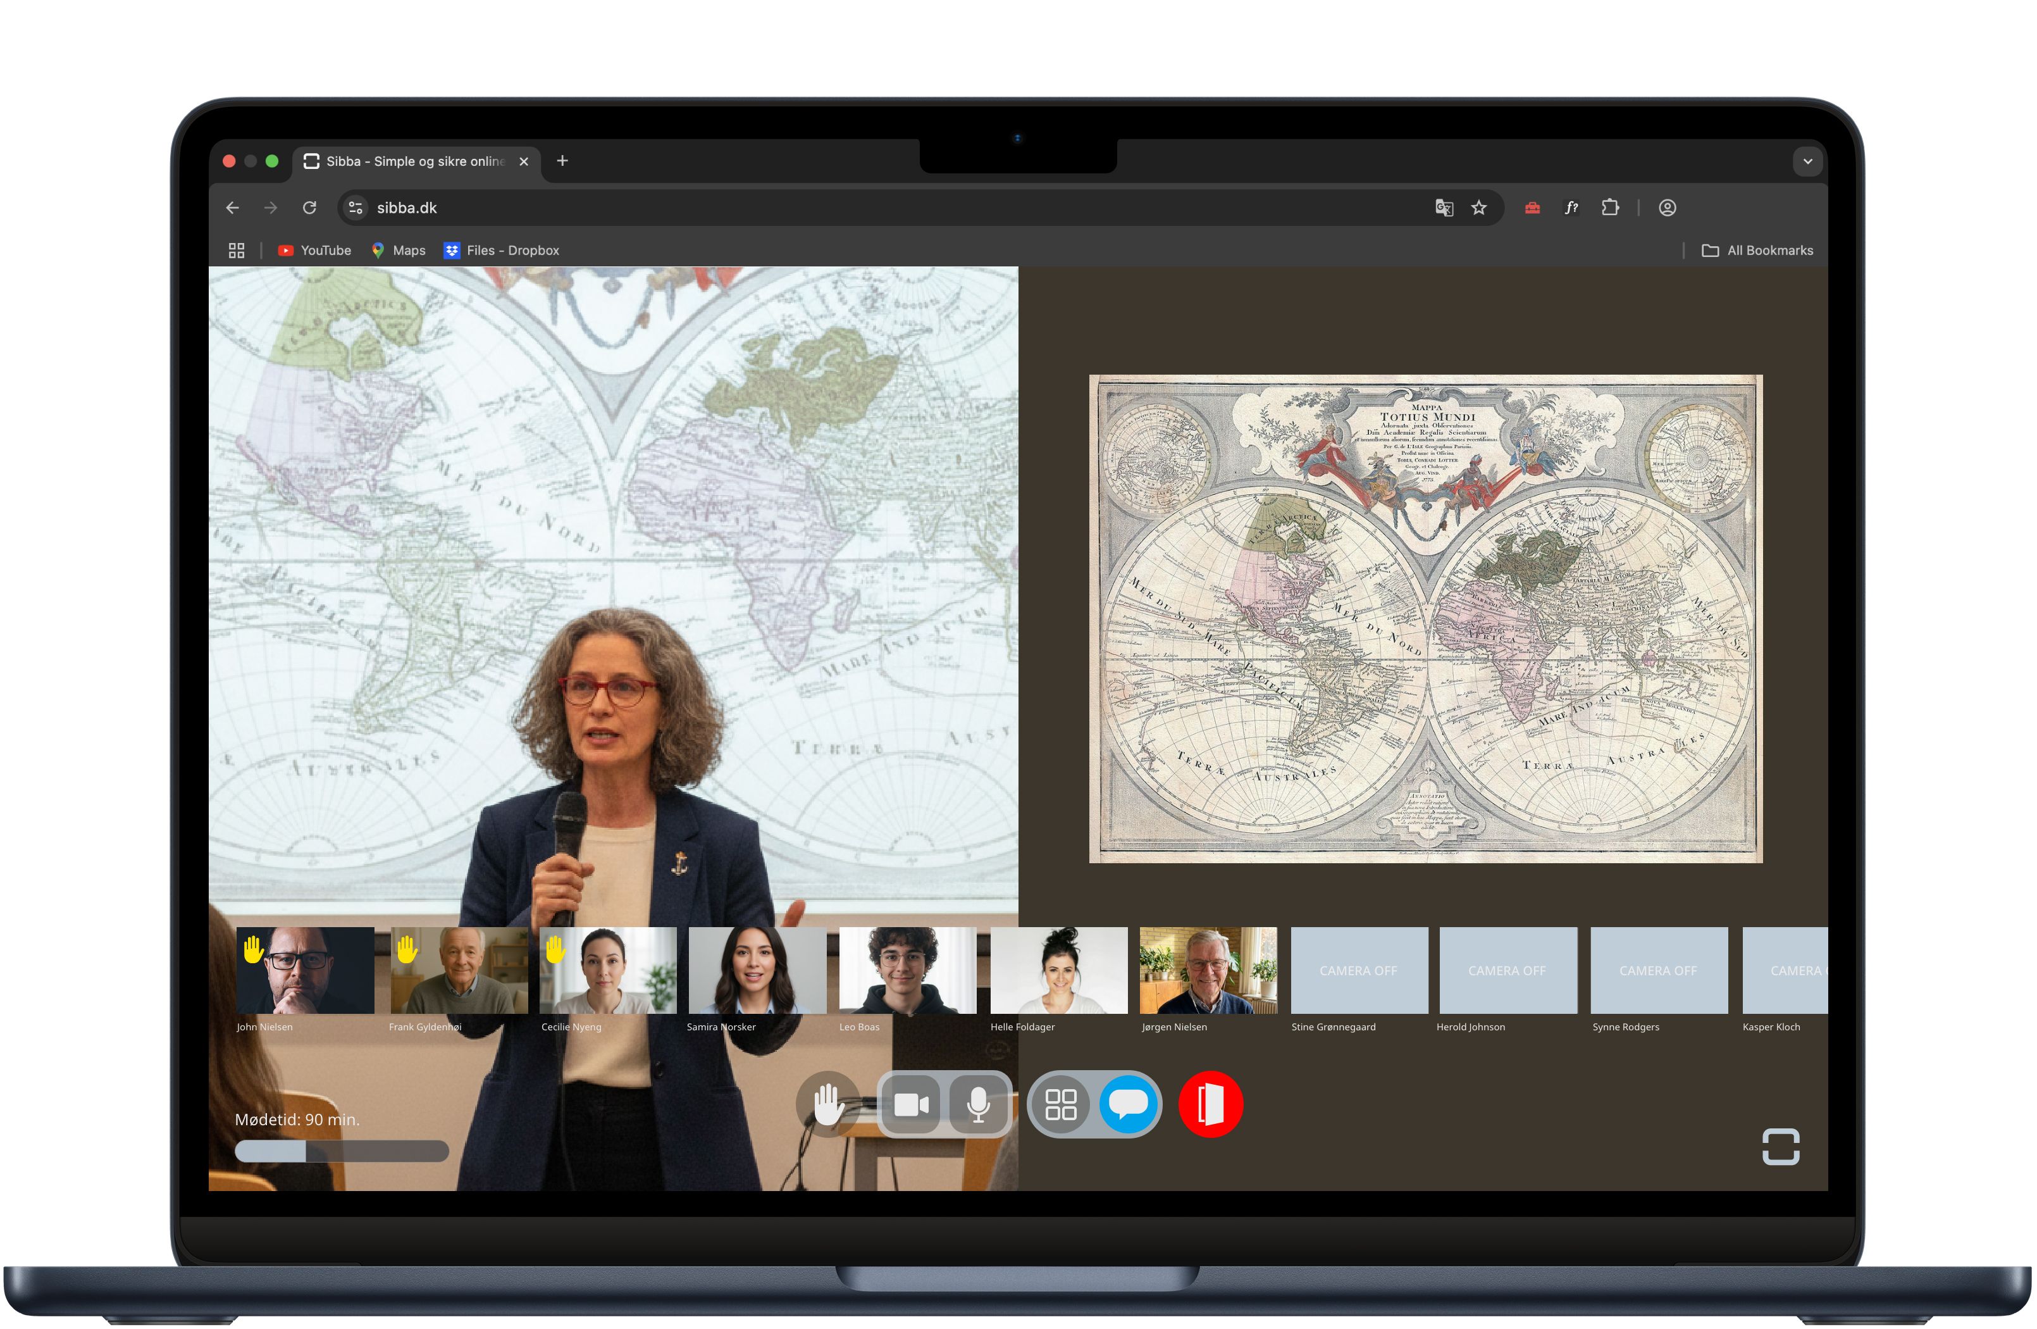This screenshot has height=1329, width=2037.
Task: Open the profile account icon
Action: tap(1668, 208)
